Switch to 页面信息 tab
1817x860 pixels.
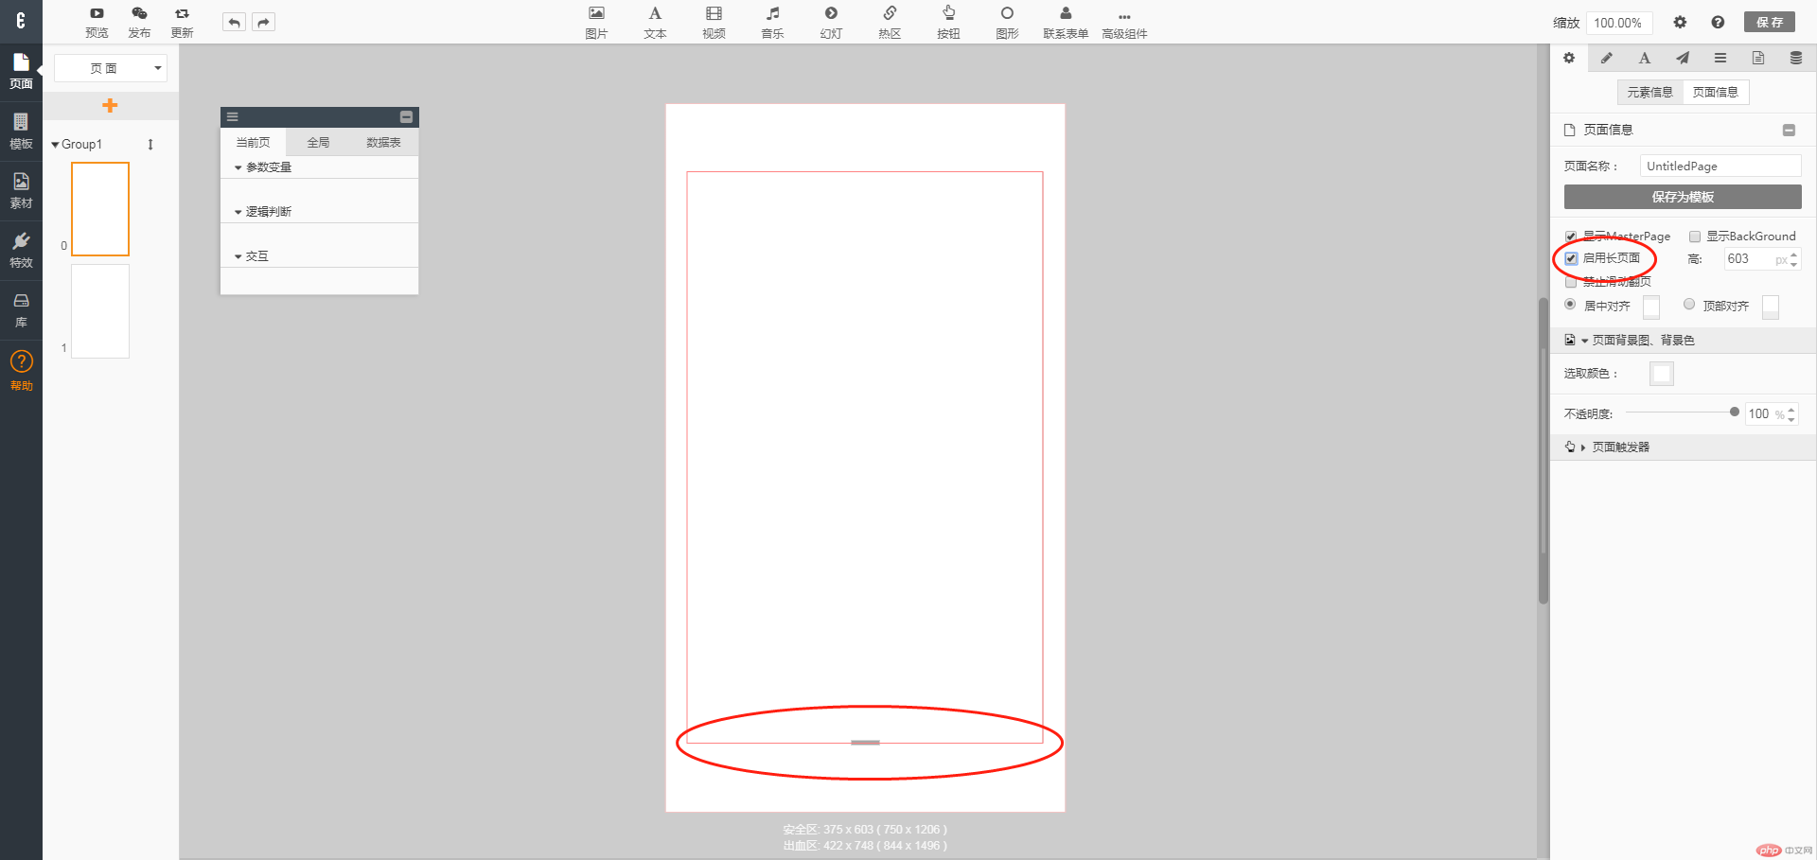pyautogui.click(x=1716, y=92)
